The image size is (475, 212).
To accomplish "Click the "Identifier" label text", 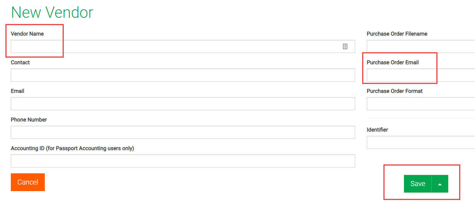I will click(x=377, y=130).
